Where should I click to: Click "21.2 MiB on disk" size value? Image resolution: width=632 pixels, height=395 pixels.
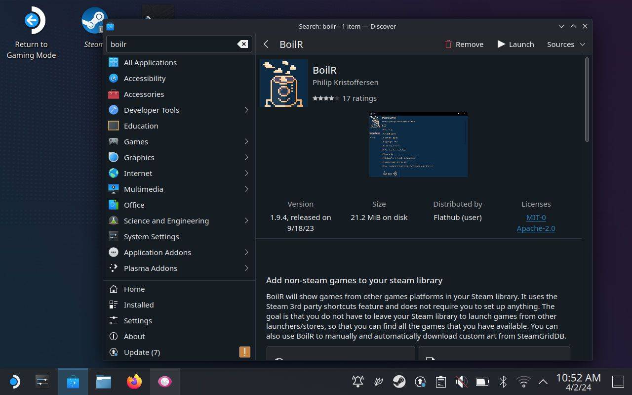(379, 217)
